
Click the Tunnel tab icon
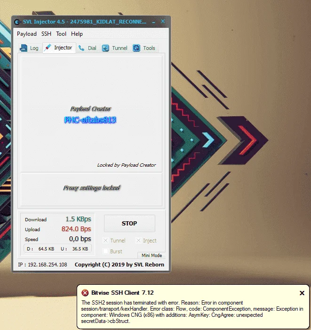105,48
